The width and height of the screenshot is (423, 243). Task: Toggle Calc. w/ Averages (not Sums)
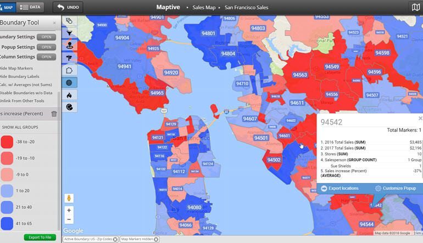(x=26, y=84)
